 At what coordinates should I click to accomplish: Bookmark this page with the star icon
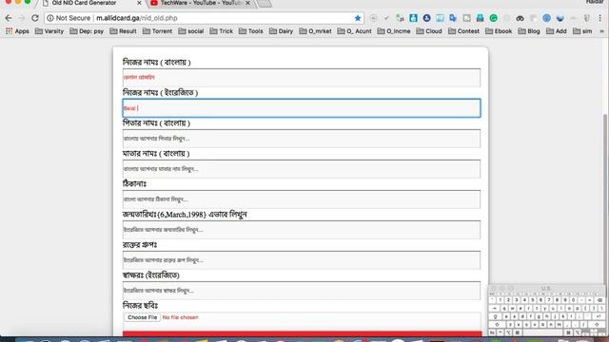click(x=358, y=18)
